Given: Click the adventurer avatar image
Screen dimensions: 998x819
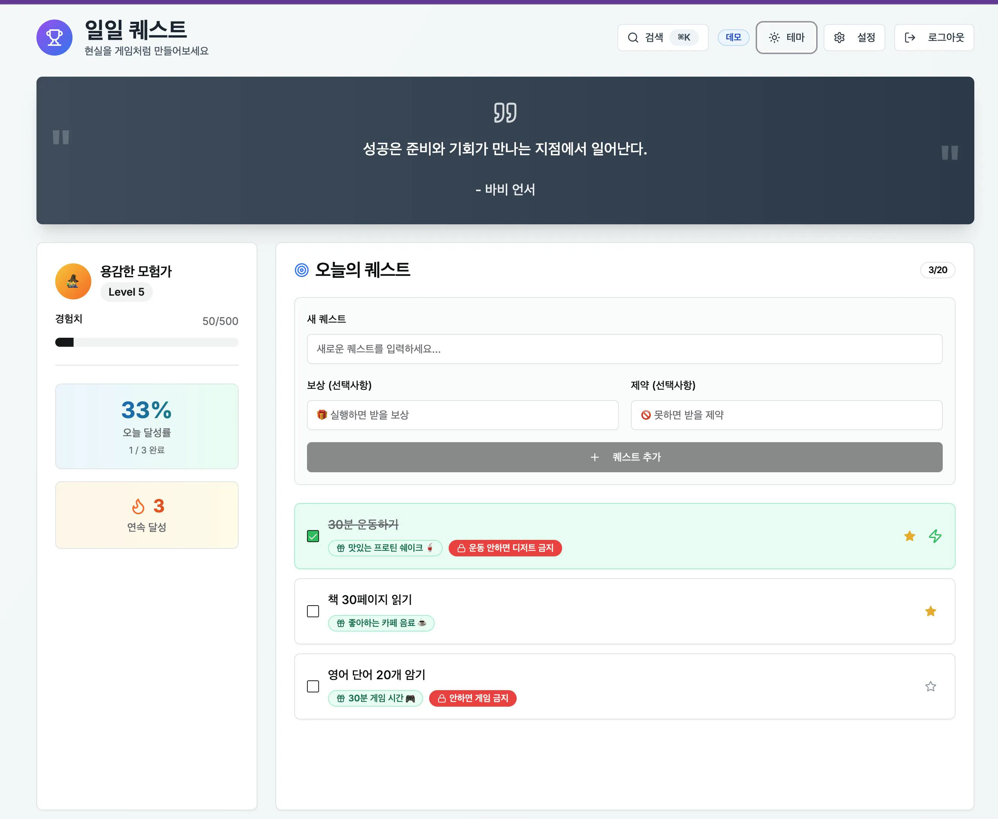Looking at the screenshot, I should 73,281.
